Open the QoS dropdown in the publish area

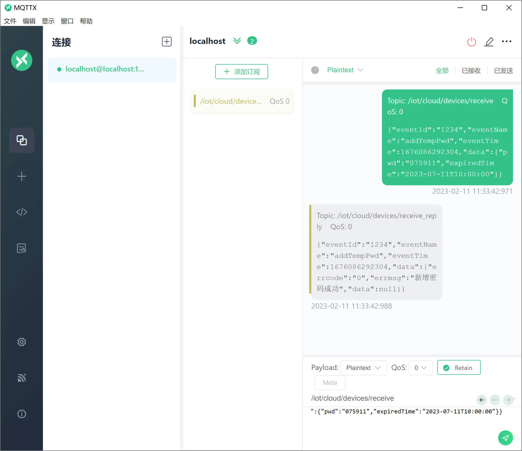421,368
